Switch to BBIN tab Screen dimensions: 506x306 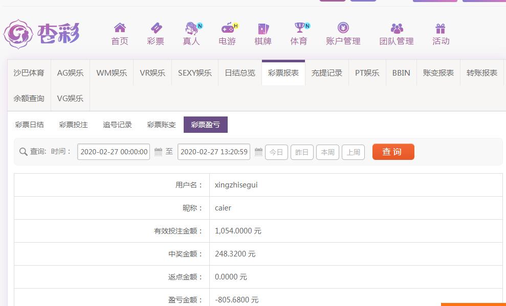[x=401, y=73]
